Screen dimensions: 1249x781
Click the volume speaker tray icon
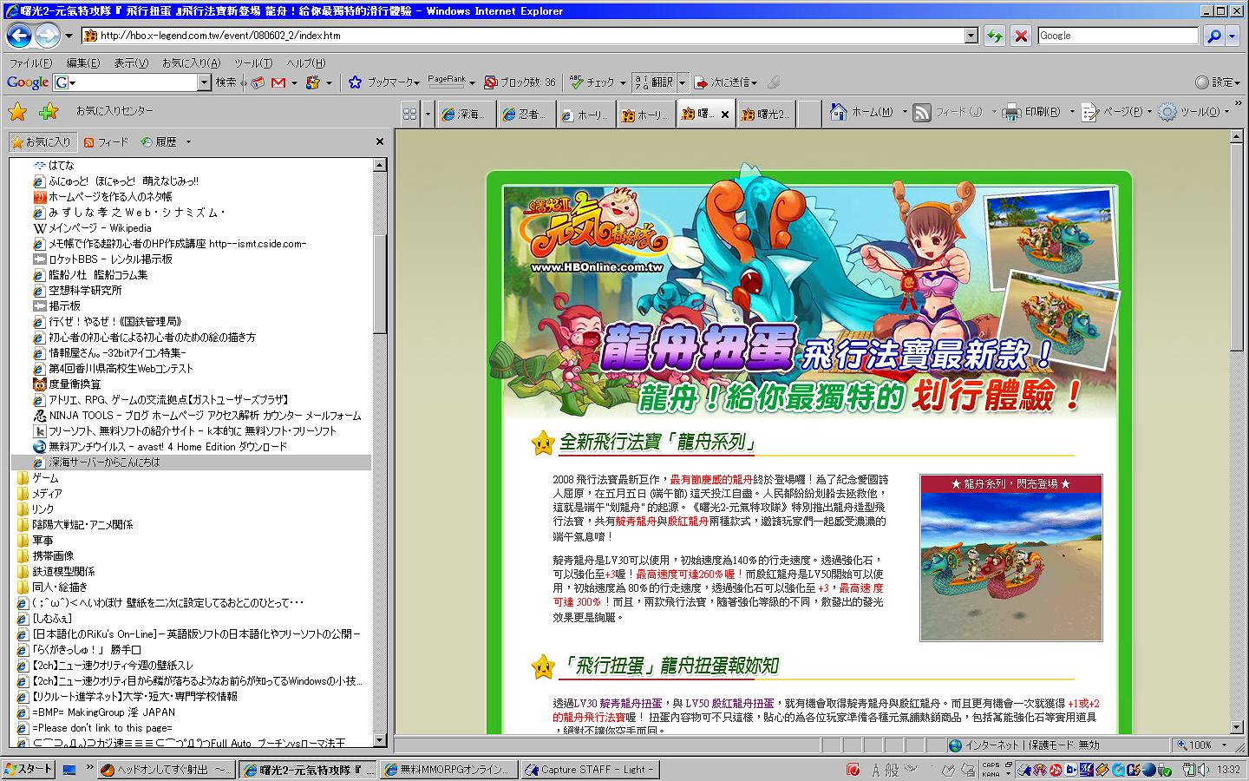click(1205, 770)
